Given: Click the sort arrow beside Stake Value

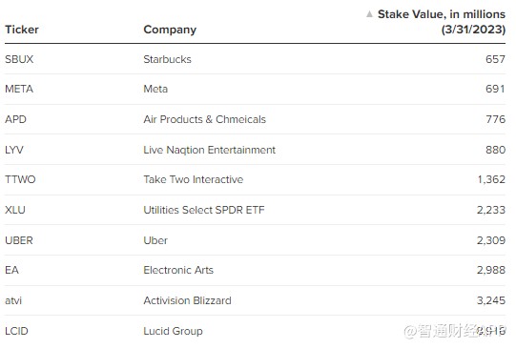Looking at the screenshot, I should [369, 14].
